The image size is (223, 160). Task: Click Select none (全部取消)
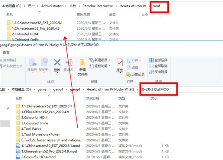pyautogui.click(x=158, y=66)
